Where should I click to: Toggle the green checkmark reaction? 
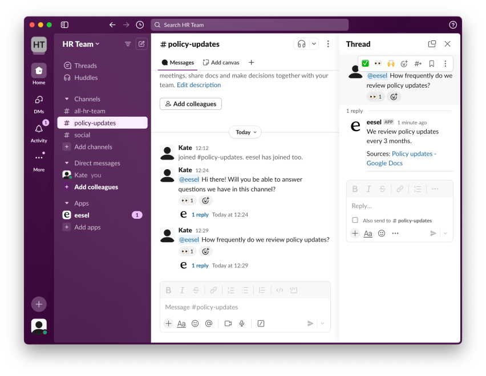point(365,64)
